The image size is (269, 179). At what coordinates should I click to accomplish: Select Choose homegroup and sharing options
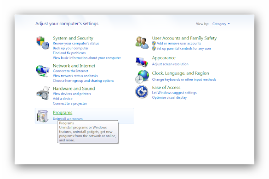coord(83,80)
